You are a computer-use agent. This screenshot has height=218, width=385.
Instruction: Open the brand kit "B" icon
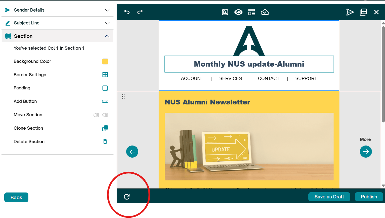(225, 12)
